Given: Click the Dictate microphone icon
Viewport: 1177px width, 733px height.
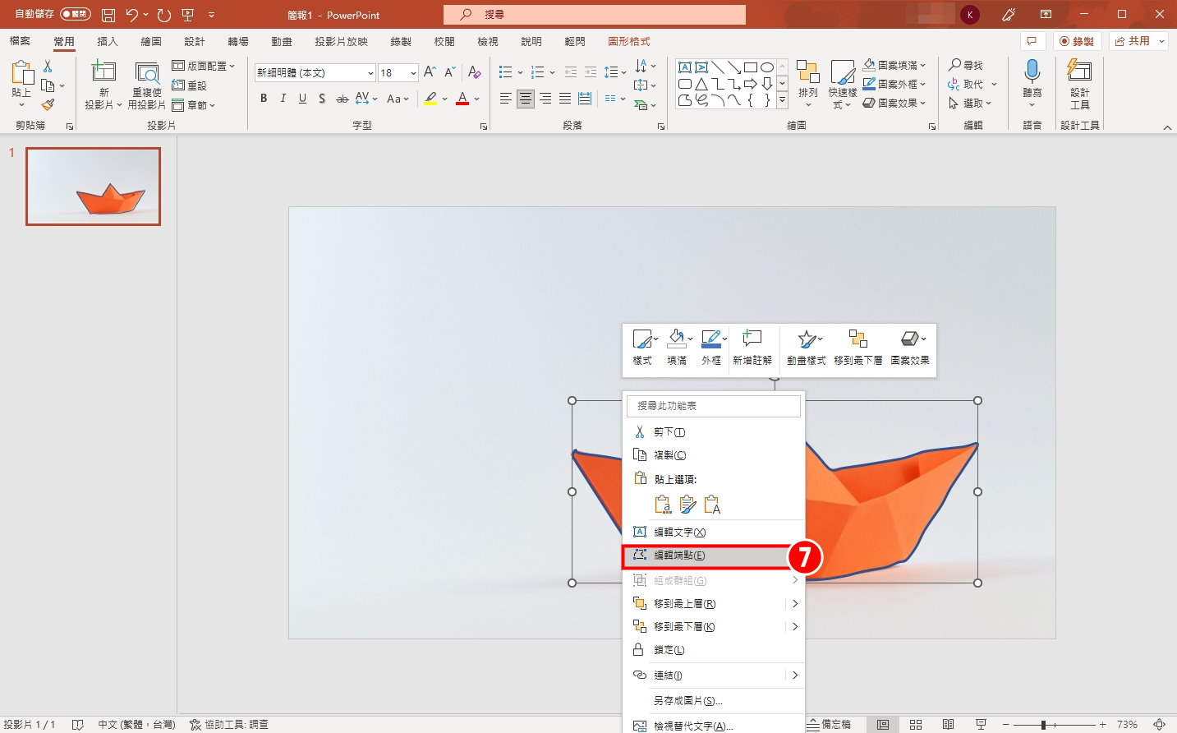Looking at the screenshot, I should [1032, 72].
